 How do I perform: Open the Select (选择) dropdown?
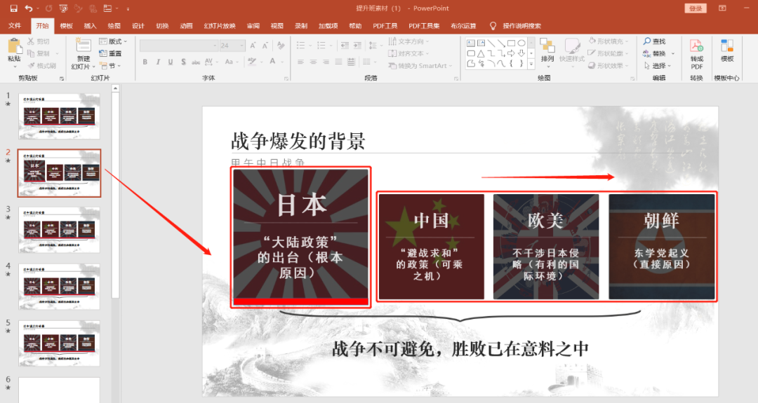(x=658, y=66)
